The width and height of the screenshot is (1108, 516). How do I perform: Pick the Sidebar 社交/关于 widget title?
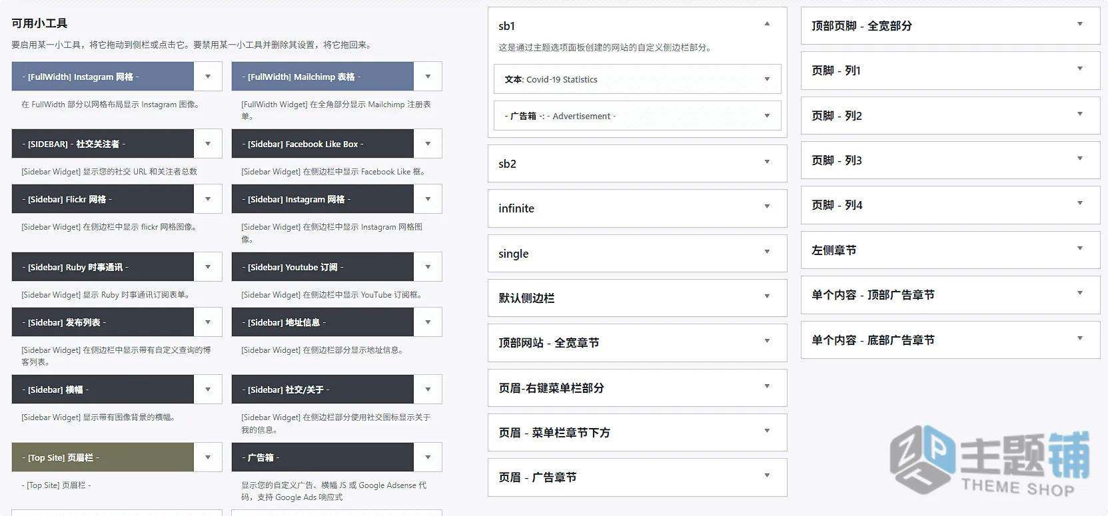(x=322, y=389)
